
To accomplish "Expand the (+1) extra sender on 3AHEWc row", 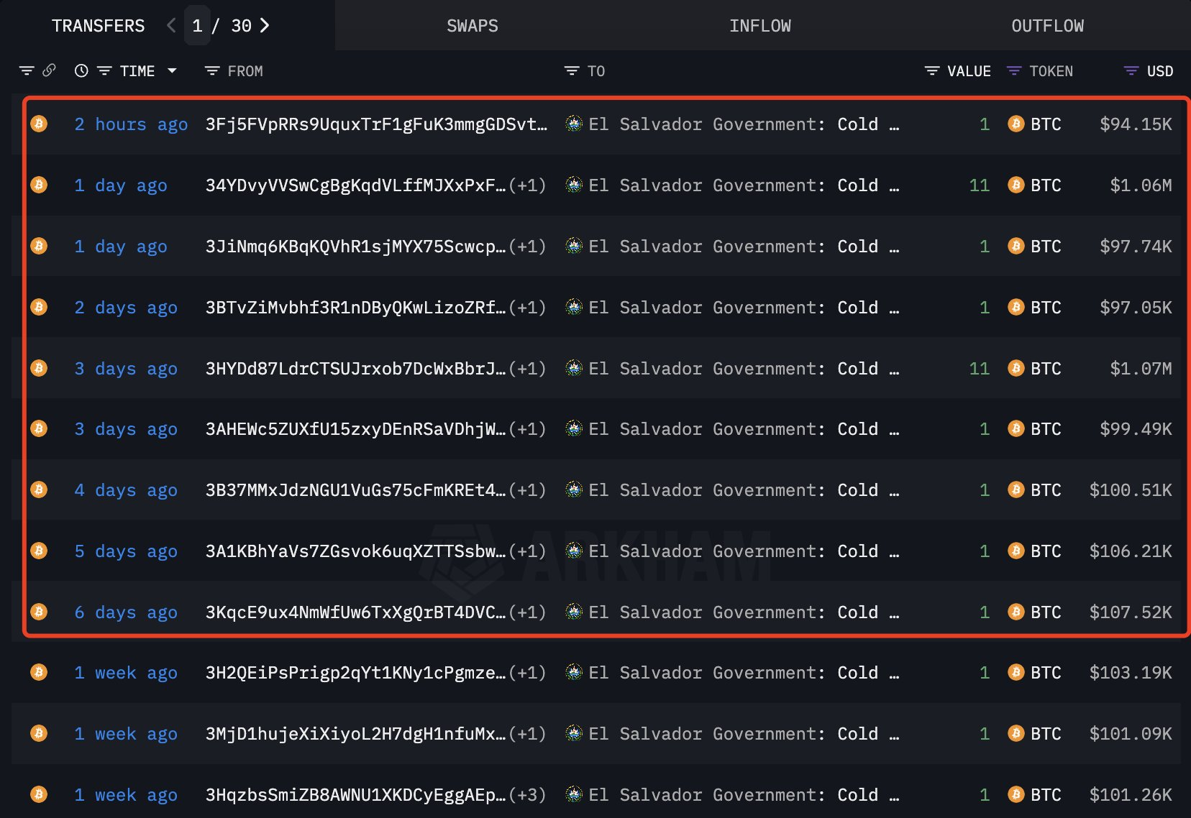I will [x=527, y=429].
